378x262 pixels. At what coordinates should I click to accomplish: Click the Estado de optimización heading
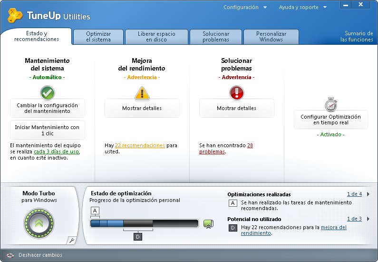pos(121,193)
